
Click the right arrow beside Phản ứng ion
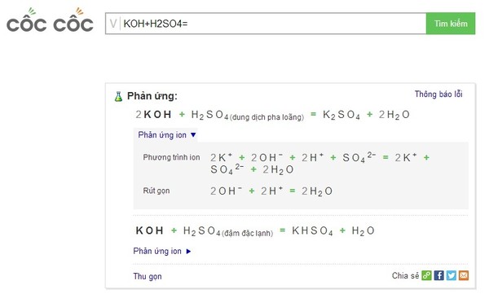(188, 252)
